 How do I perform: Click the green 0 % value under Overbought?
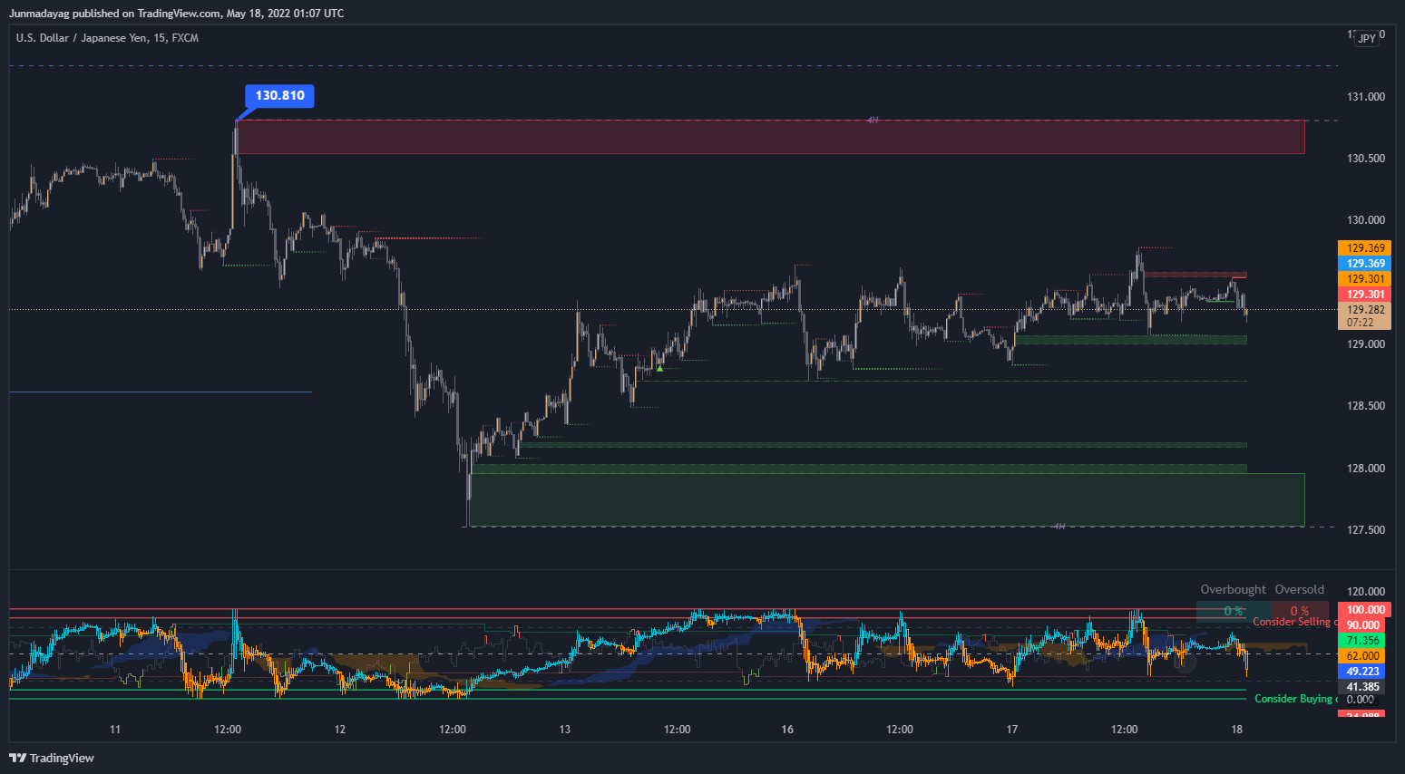pyautogui.click(x=1234, y=611)
